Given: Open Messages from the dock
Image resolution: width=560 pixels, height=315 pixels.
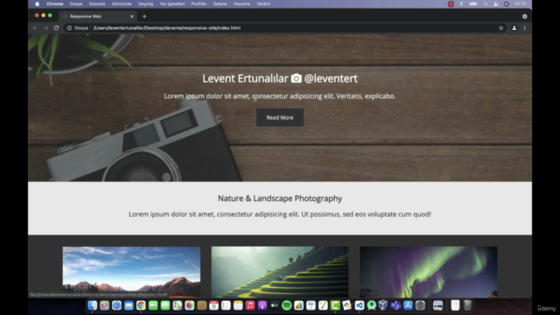Looking at the screenshot, I should point(165,305).
